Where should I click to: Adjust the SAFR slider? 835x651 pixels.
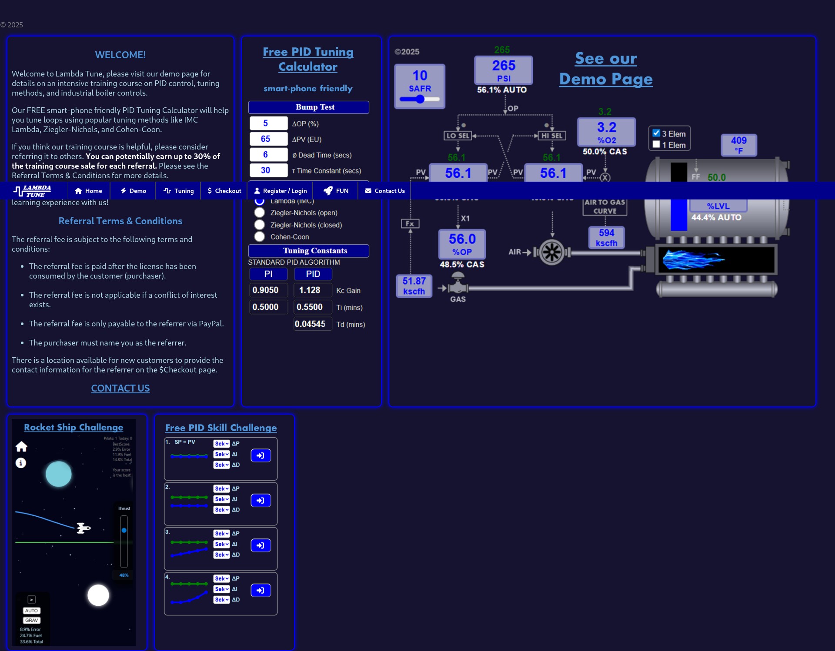point(420,99)
